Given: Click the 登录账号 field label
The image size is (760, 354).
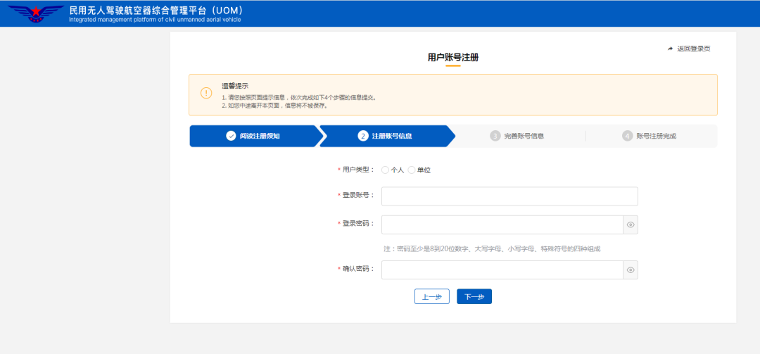Looking at the screenshot, I should (358, 195).
